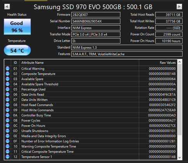
Task: Click the Features field S.M.A.R.T., TRIM
Action: click(127, 54)
